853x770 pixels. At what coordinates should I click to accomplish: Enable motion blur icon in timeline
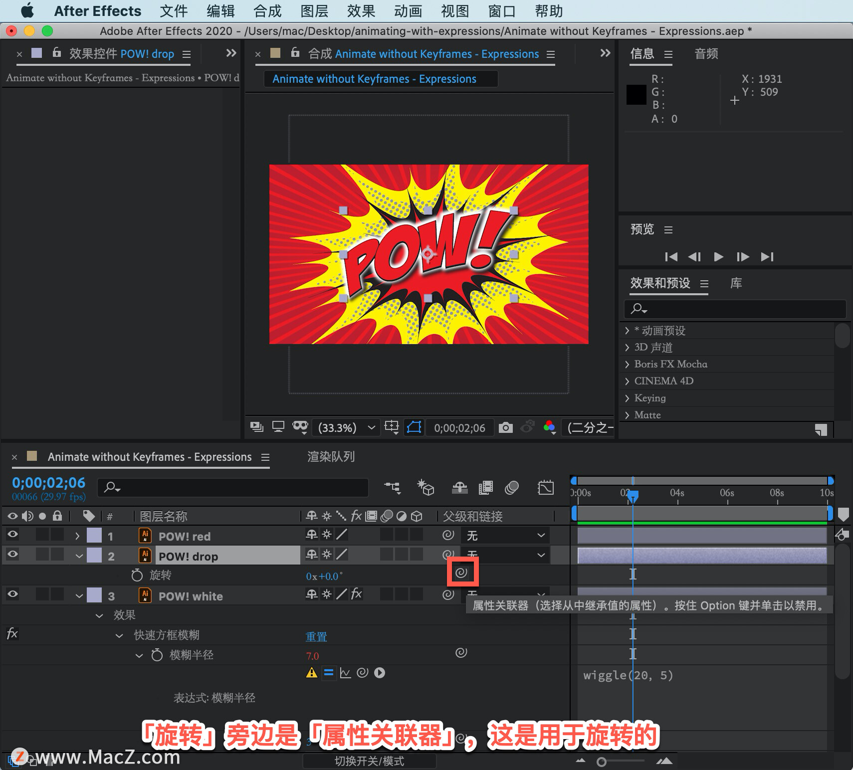pos(512,488)
